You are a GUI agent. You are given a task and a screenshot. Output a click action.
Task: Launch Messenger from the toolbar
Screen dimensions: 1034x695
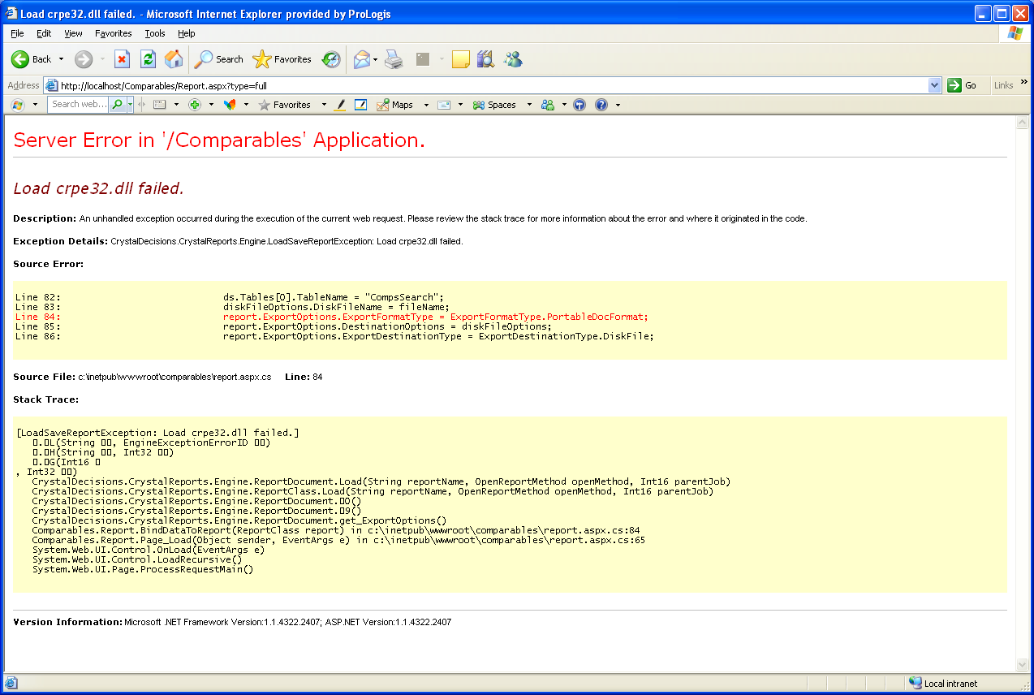pyautogui.click(x=513, y=59)
